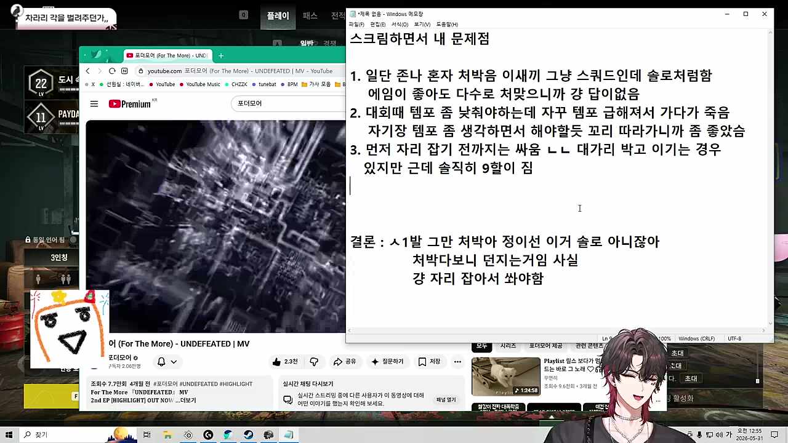Open the notification bell dropdown for 포더모어
This screenshot has height=443, width=788.
click(167, 362)
